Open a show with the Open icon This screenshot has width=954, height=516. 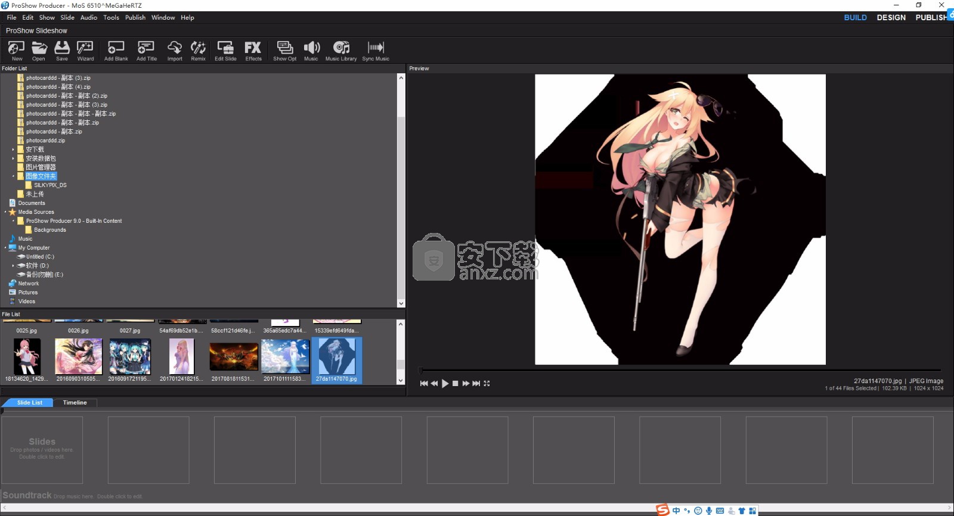[x=39, y=50]
